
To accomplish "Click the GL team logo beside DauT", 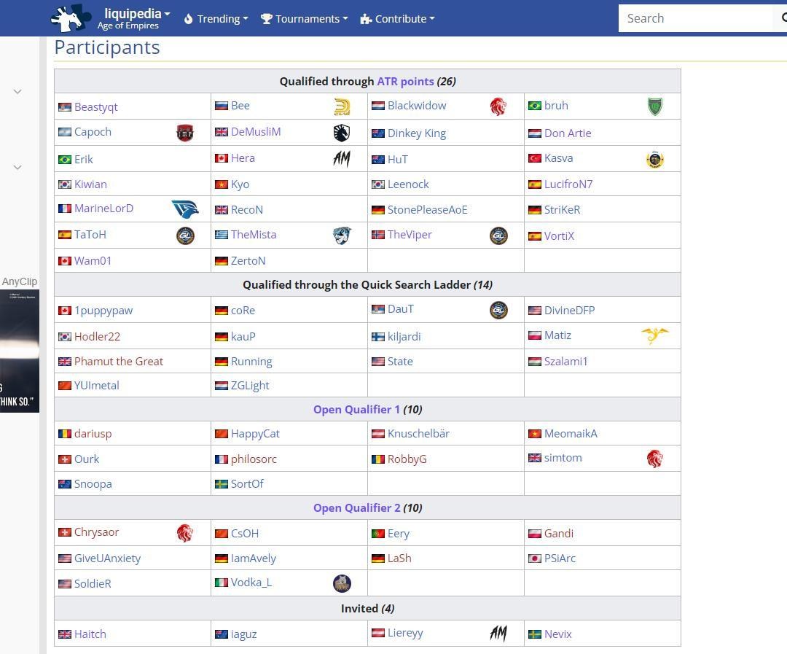I will [x=498, y=310].
